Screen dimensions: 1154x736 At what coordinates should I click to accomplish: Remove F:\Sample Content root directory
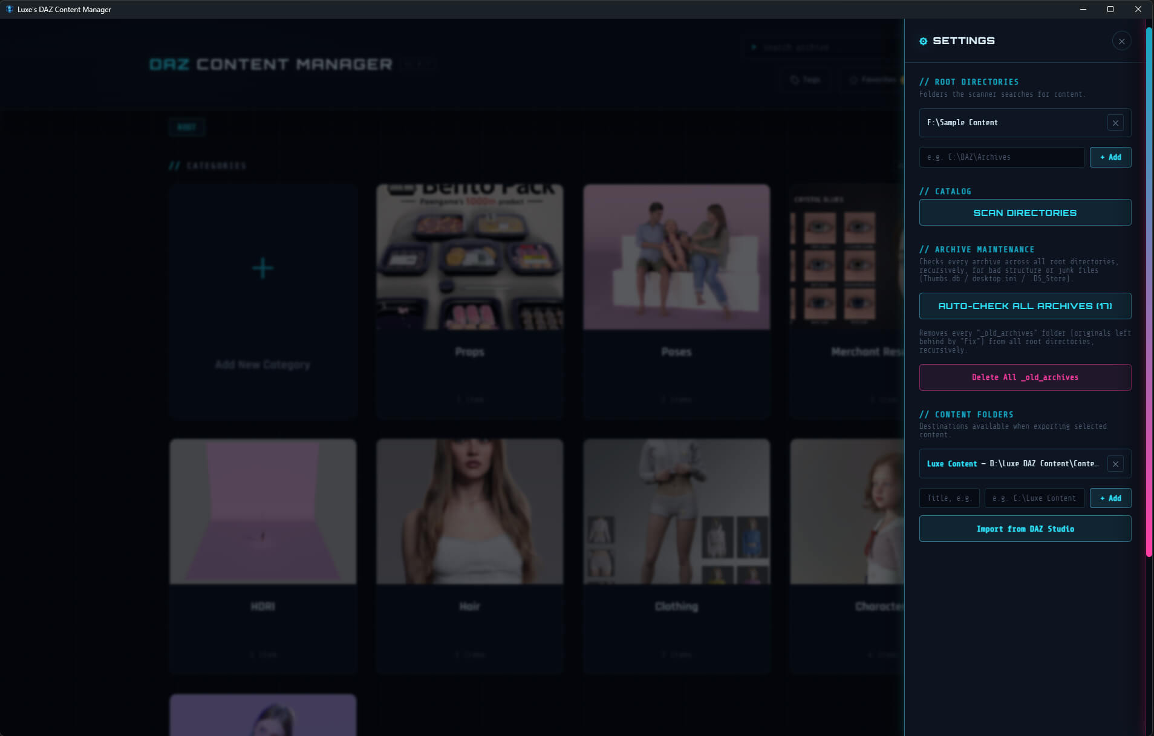click(1115, 123)
